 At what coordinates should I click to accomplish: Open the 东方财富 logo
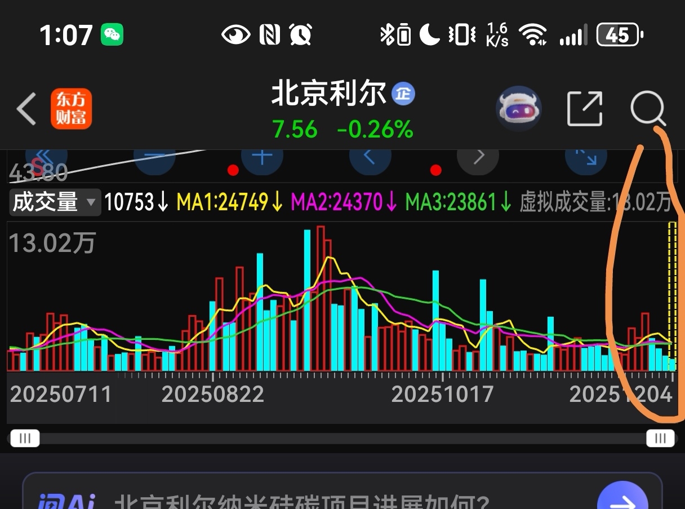[x=71, y=109]
